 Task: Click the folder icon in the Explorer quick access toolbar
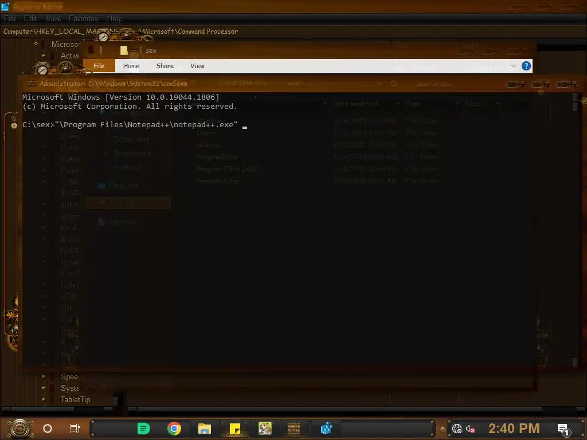point(124,50)
